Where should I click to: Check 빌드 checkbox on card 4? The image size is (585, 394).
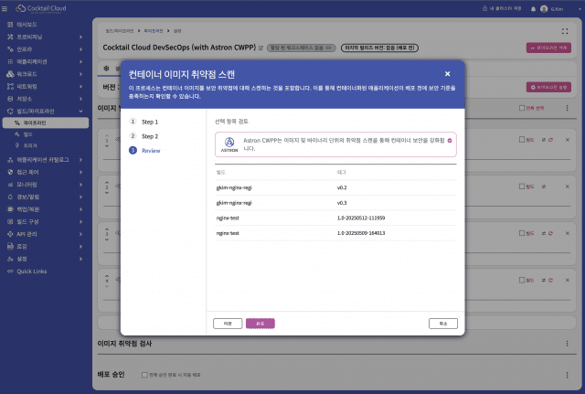click(x=522, y=280)
